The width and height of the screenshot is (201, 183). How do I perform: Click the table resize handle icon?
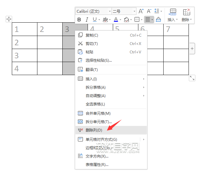tap(192, 78)
